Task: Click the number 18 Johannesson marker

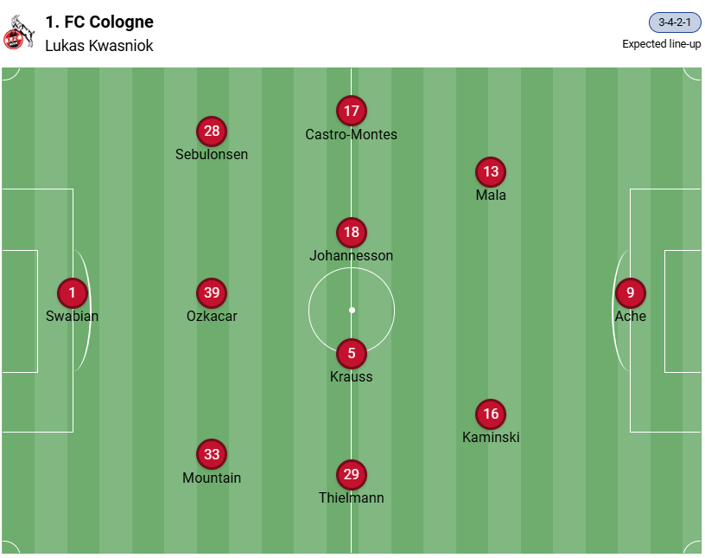Action: click(x=352, y=232)
